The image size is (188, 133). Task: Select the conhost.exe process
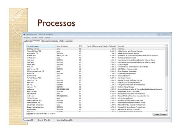point(95,58)
